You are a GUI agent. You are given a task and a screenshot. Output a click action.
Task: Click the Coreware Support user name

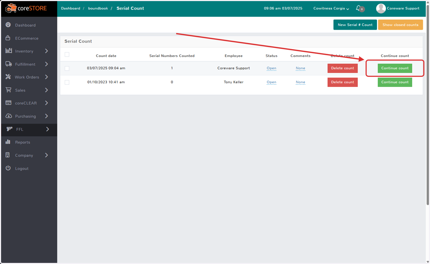coord(403,8)
